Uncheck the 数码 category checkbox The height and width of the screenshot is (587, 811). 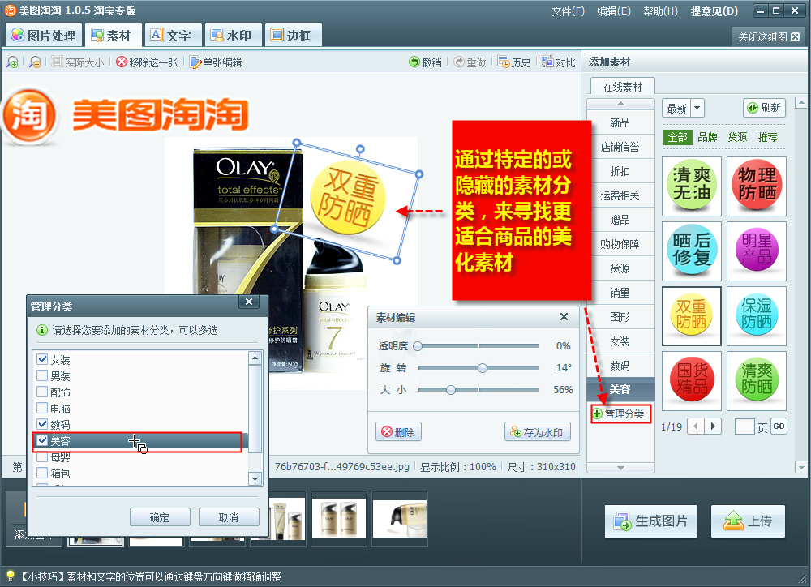coord(42,424)
